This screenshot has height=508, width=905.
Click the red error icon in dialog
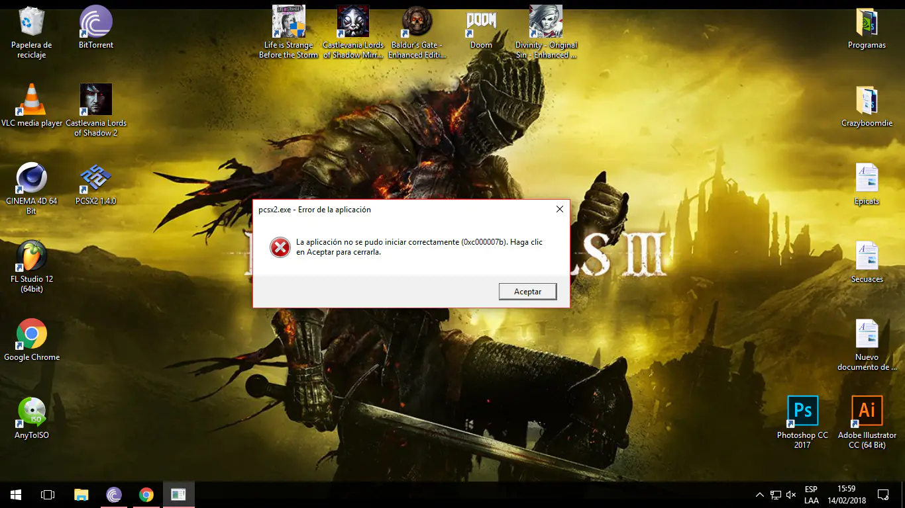[280, 247]
